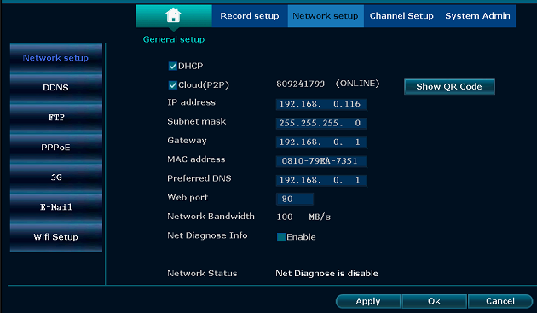Image resolution: width=537 pixels, height=313 pixels.
Task: Confirm with the Ok button
Action: click(434, 301)
